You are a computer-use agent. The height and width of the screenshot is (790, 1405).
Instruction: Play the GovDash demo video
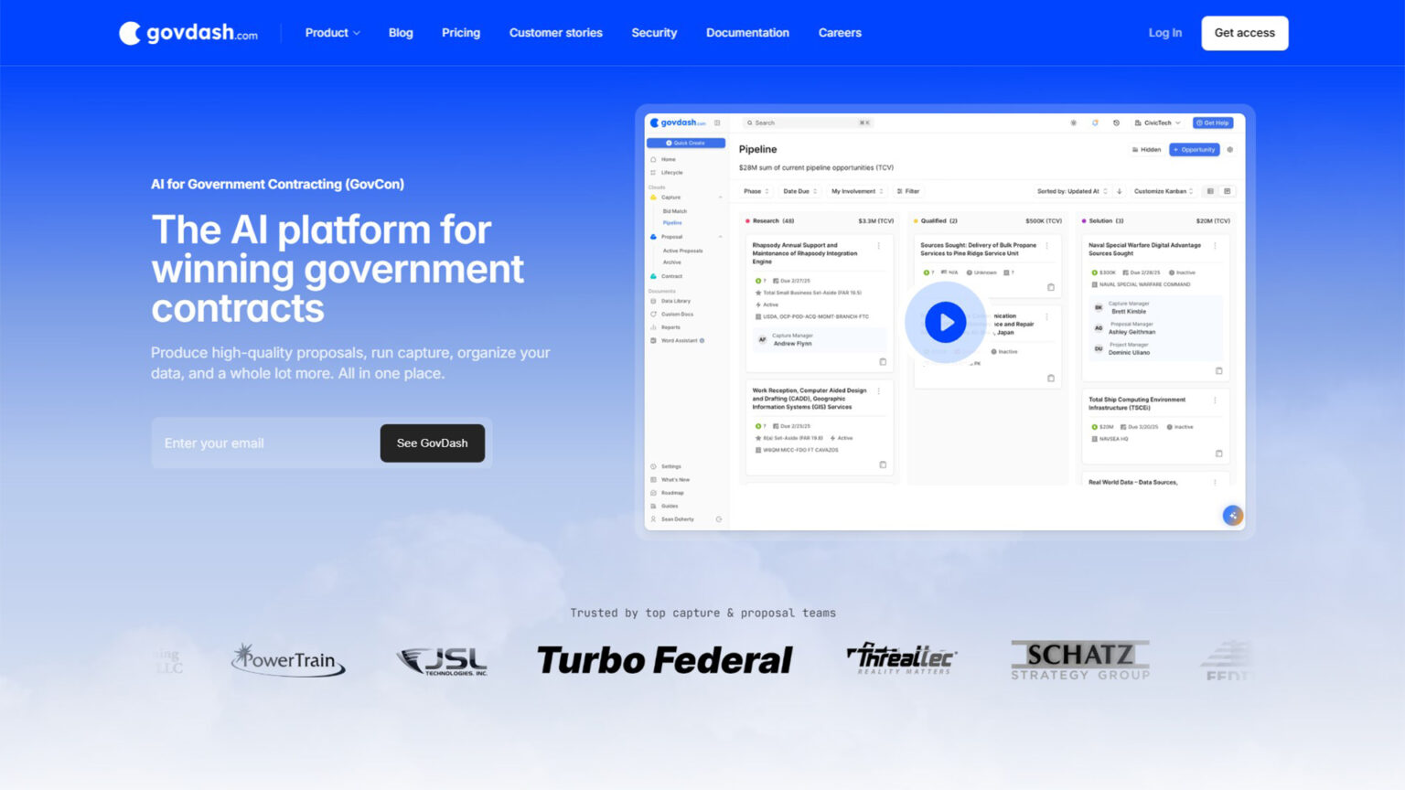[x=944, y=322]
